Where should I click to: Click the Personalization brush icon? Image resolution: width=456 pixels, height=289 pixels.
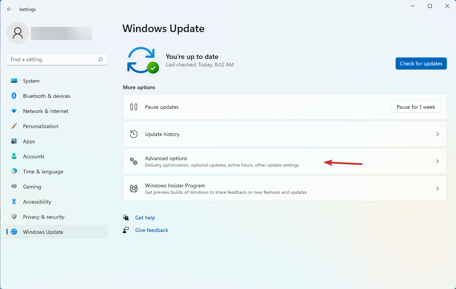pos(14,126)
